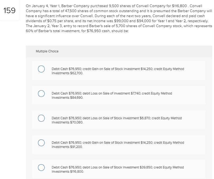Choose the radio button for Loss $39,850 option
Image resolution: width=214 pixels, height=179 pixels.
41,167
